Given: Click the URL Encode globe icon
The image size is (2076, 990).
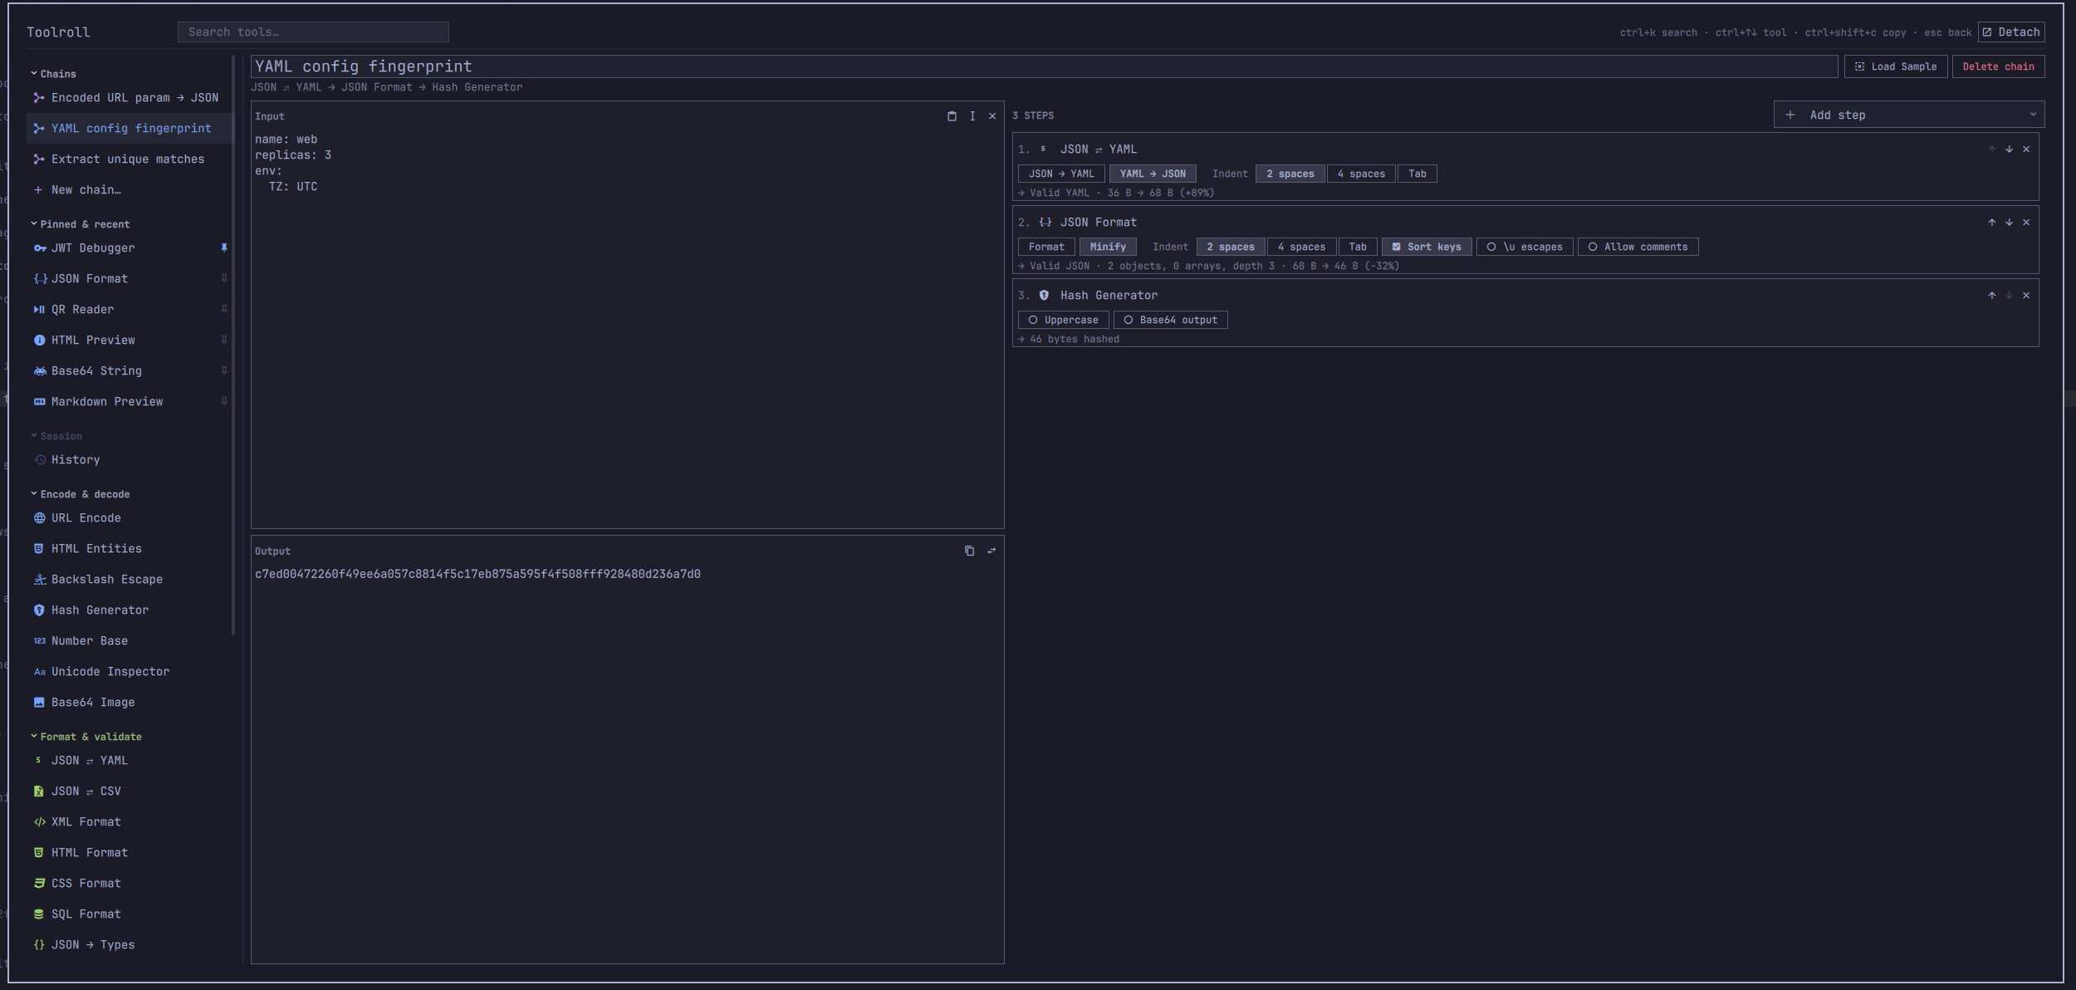Looking at the screenshot, I should [x=39, y=518].
